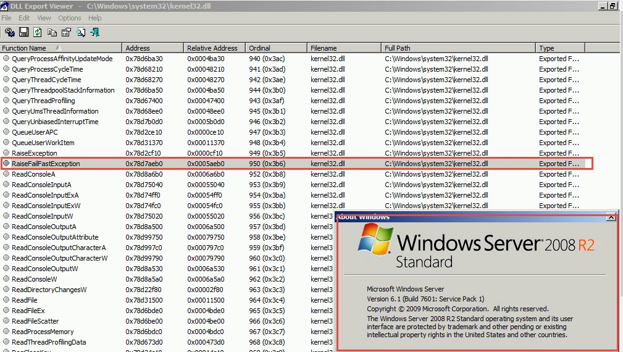Sort by Filename column header
Viewport: 623px width, 352px height.
344,48
